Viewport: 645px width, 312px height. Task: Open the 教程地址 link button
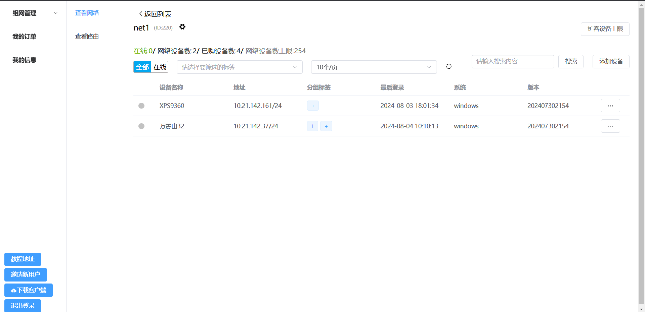point(23,259)
